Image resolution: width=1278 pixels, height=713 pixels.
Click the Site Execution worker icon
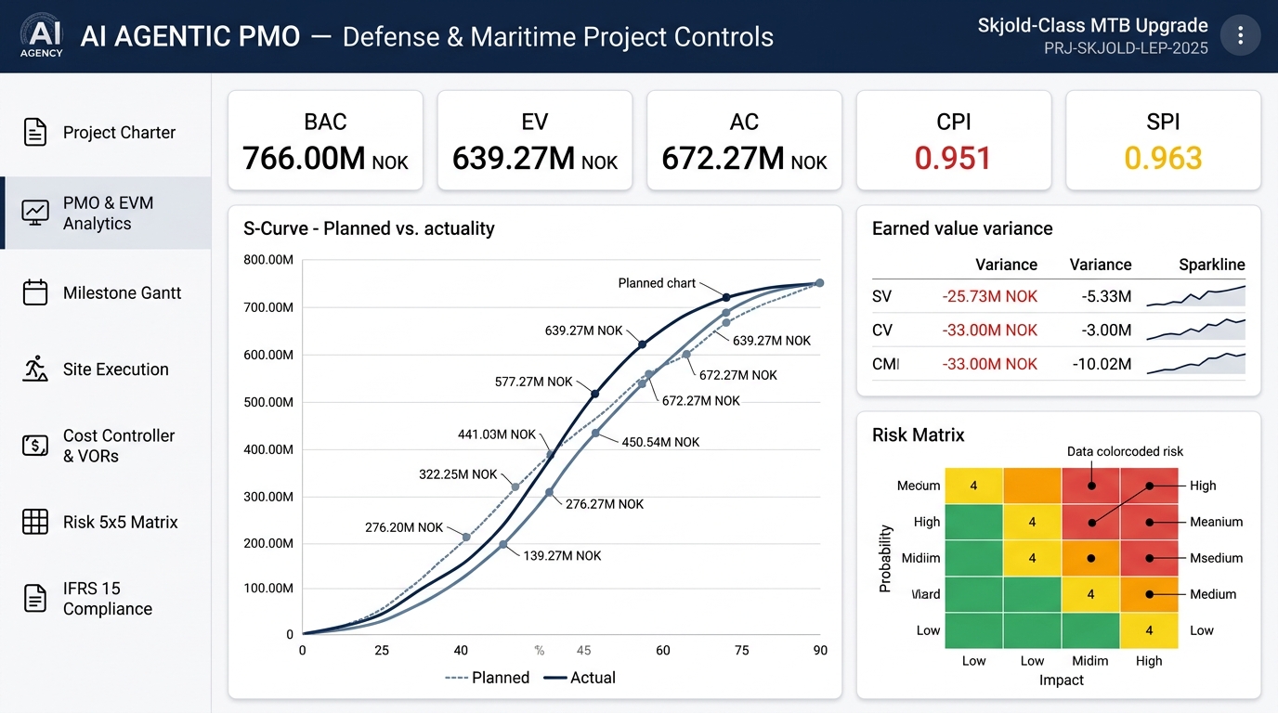(35, 369)
